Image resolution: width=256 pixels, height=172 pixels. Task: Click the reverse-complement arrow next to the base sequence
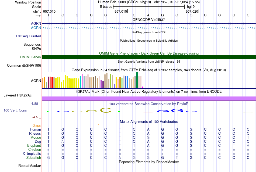click(x=38, y=16)
